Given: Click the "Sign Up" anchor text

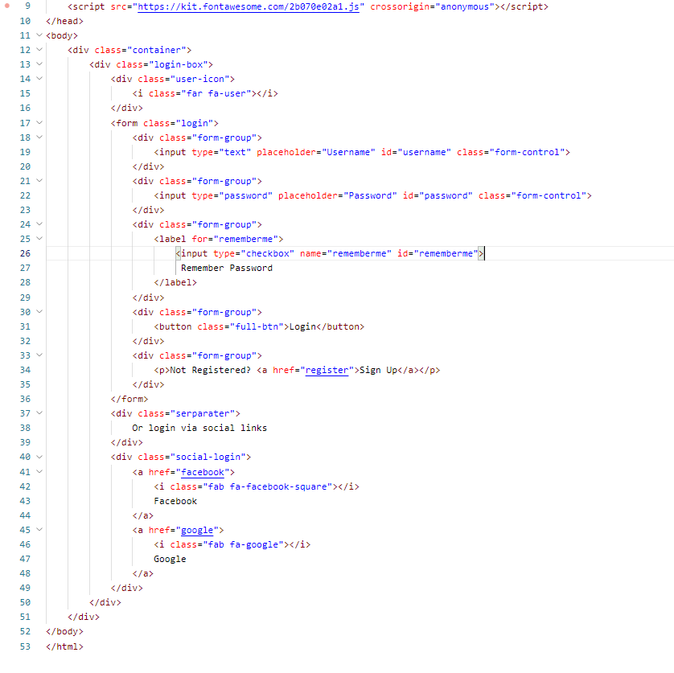Looking at the screenshot, I should [378, 370].
